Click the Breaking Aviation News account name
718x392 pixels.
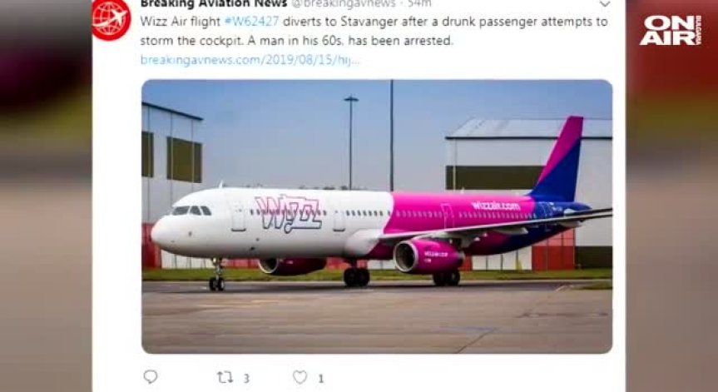click(213, 3)
